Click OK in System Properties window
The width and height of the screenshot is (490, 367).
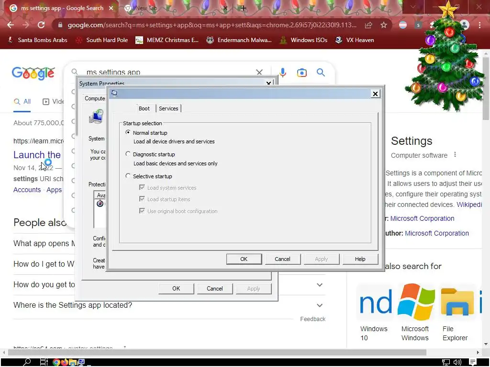[176, 289]
